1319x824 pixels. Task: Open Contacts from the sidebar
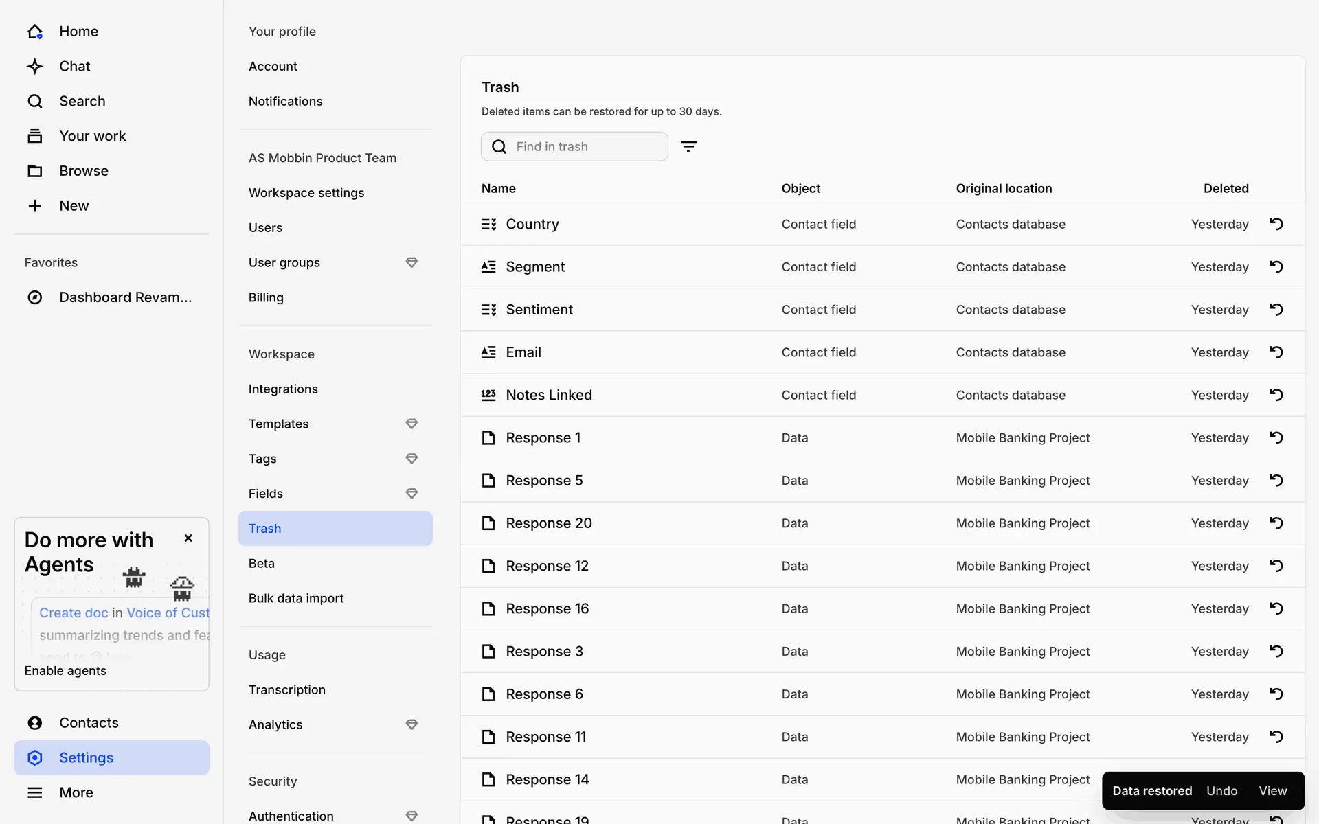pos(89,722)
